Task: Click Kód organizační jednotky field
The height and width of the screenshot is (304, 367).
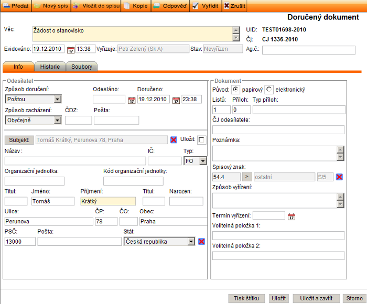Action: (x=133, y=181)
